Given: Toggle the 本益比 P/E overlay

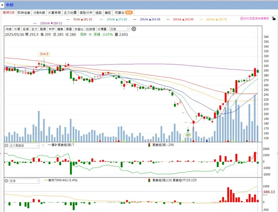Looking at the screenshot, I should [79, 29].
